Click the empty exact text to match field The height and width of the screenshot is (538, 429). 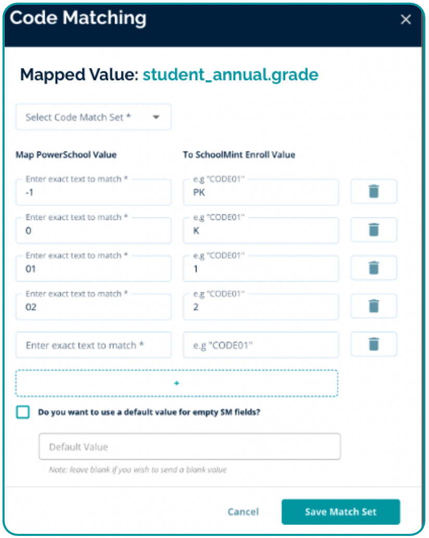point(93,345)
